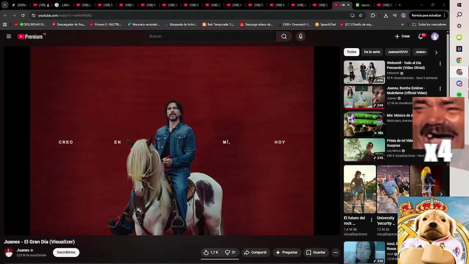This screenshot has width=469, height=264.
Task: Select the Juanes filter chip
Action: 421,52
